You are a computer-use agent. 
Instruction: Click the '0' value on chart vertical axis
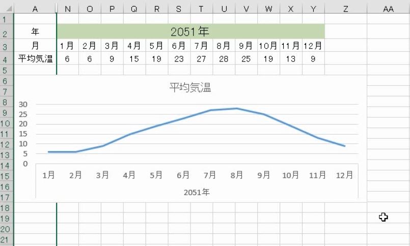click(x=25, y=164)
